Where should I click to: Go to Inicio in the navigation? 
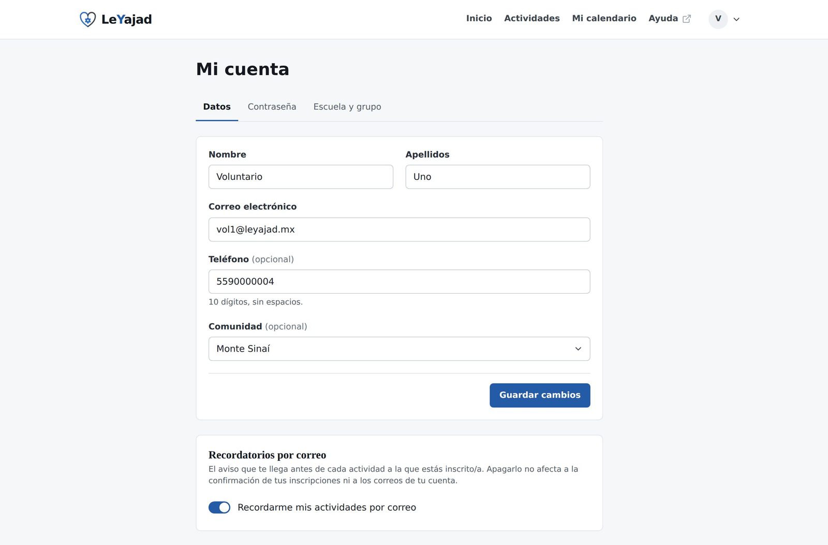pyautogui.click(x=479, y=19)
